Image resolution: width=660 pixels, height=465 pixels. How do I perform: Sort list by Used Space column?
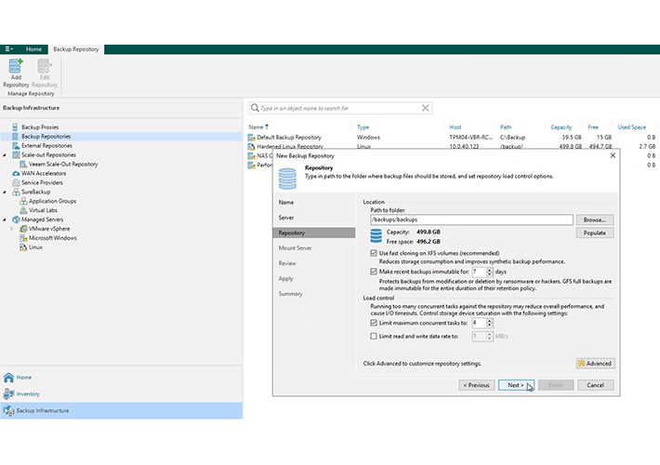pyautogui.click(x=631, y=126)
